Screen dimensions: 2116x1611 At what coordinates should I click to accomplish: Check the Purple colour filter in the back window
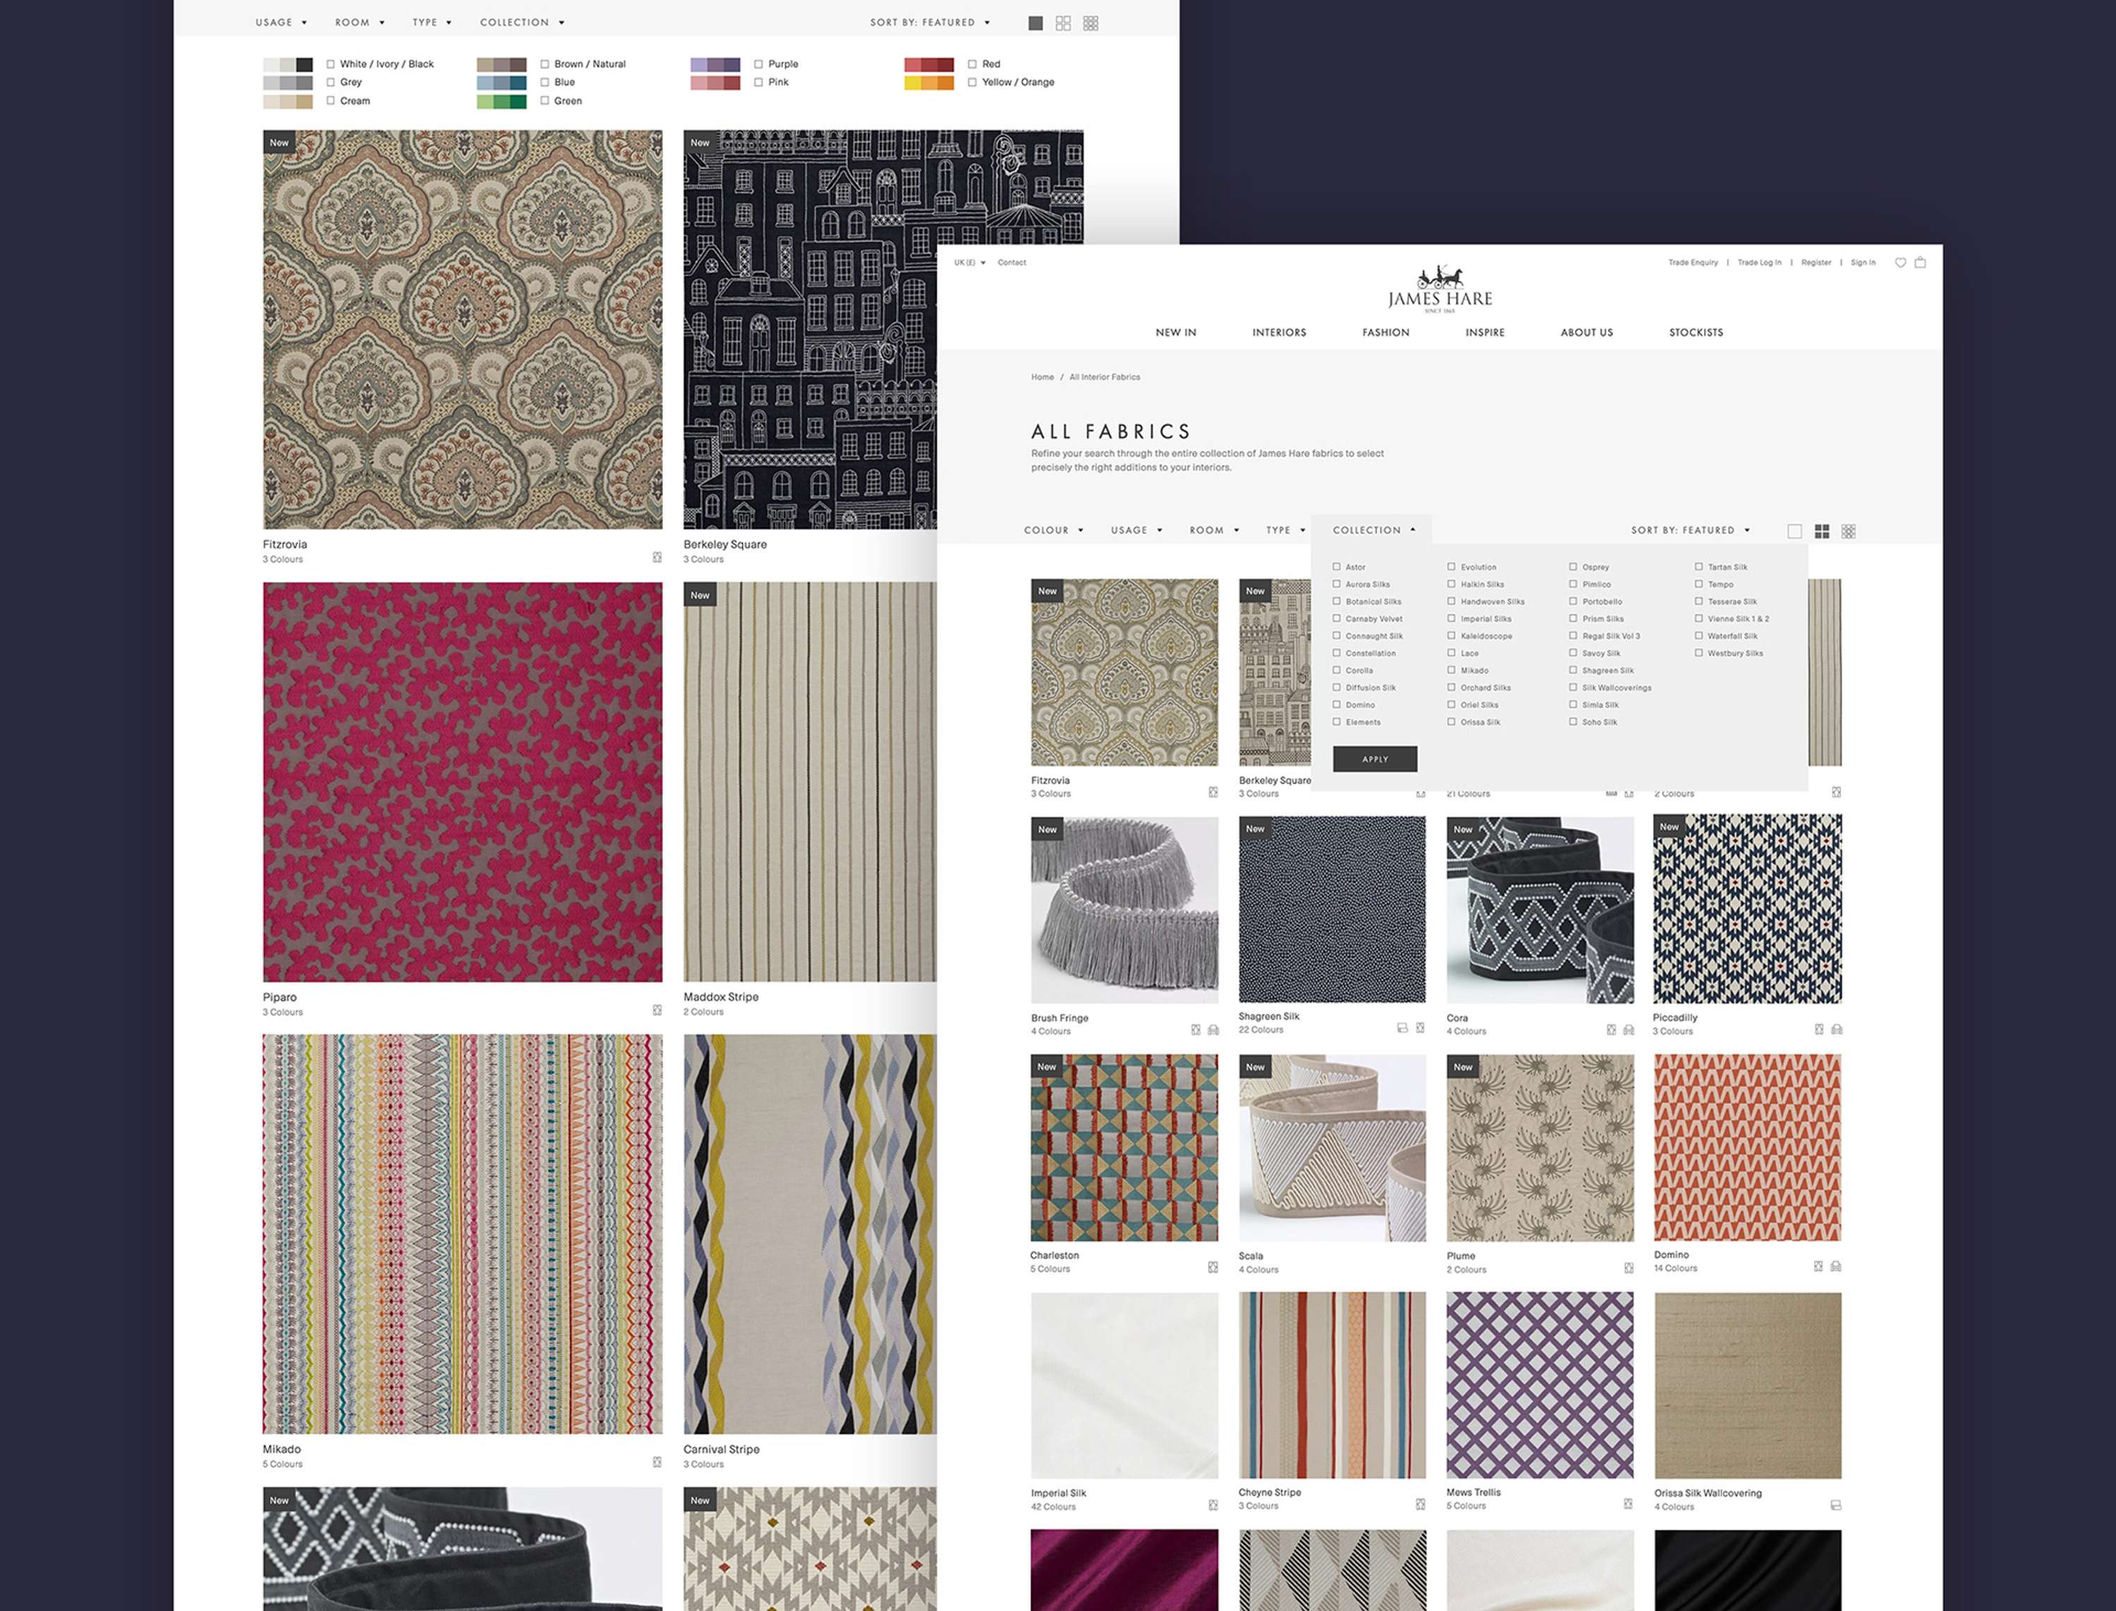coord(758,64)
